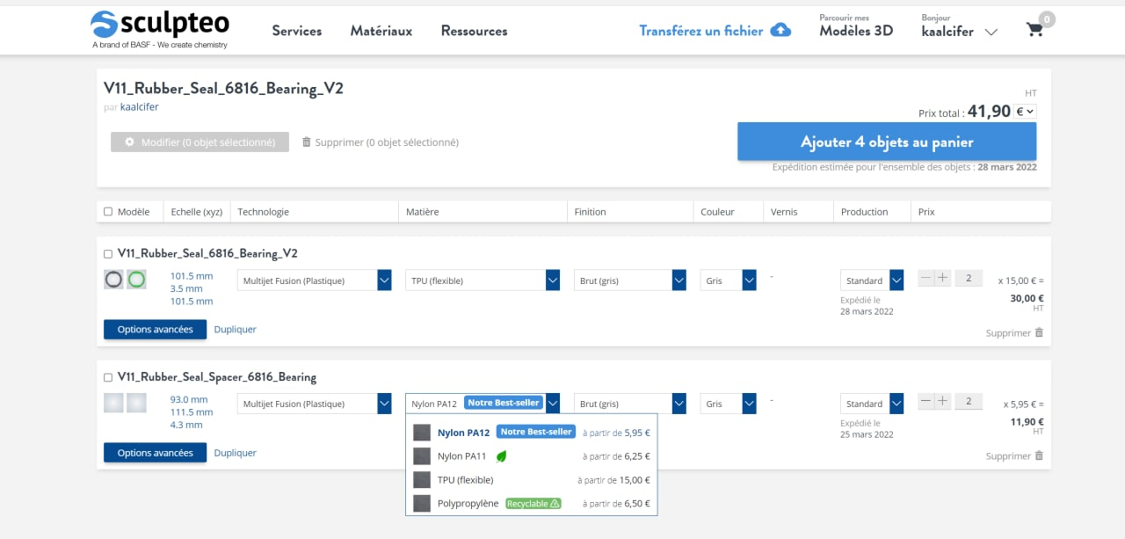Viewport: 1125px width, 539px height.
Task: Open Options avancées for Rubber_Seal_6816_Bearing_V2
Action: click(155, 330)
